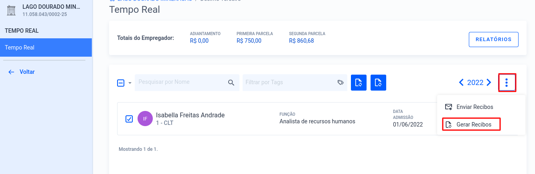Click the envelope icon for Enviar Recibos
The width and height of the screenshot is (535, 174).
click(449, 107)
